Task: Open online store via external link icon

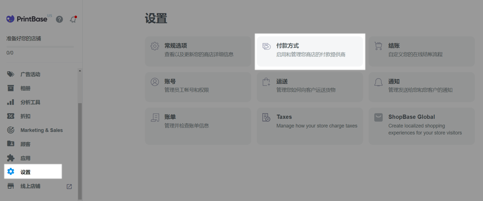Action: pos(69,187)
